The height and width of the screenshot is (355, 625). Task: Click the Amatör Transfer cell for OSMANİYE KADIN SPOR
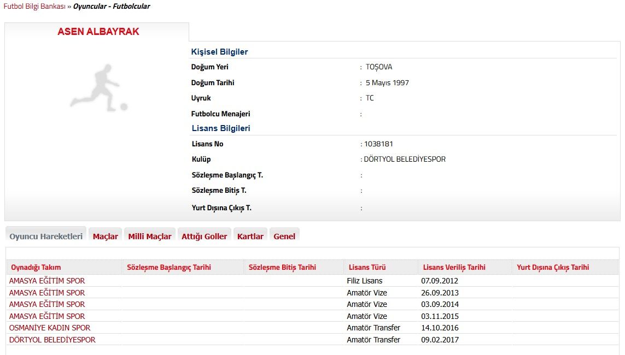pos(373,328)
